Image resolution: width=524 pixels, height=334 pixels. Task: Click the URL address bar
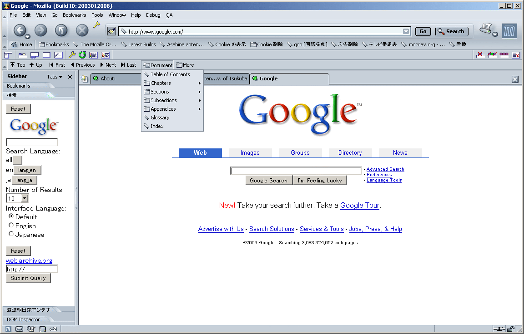pyautogui.click(x=264, y=31)
